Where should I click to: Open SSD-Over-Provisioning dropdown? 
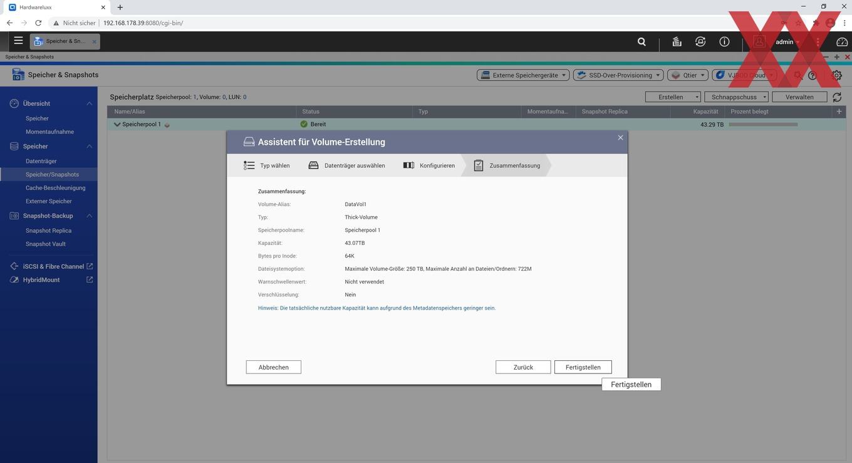coord(618,75)
